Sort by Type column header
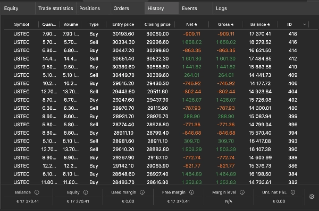This screenshot has height=211, width=319. pyautogui.click(x=94, y=24)
